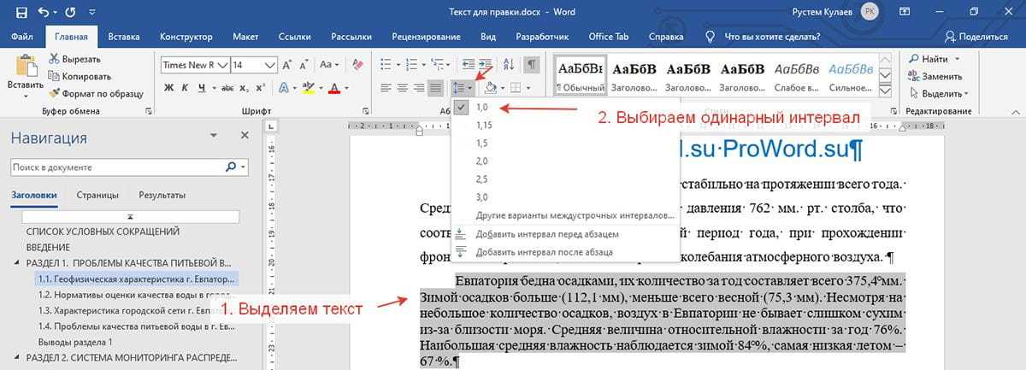Image resolution: width=1026 pixels, height=370 pixels.
Task: Switch to the Страницы navigation tab
Action: point(97,195)
